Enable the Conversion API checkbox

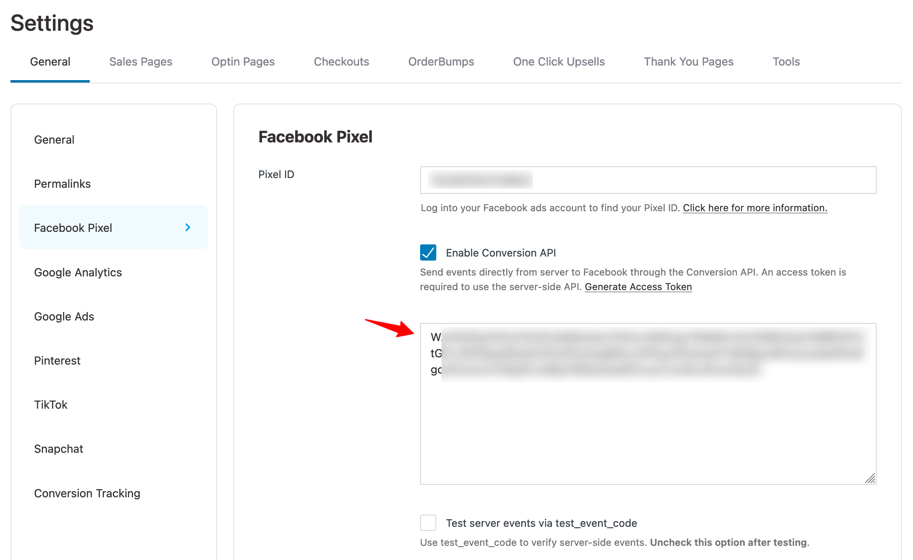(428, 252)
